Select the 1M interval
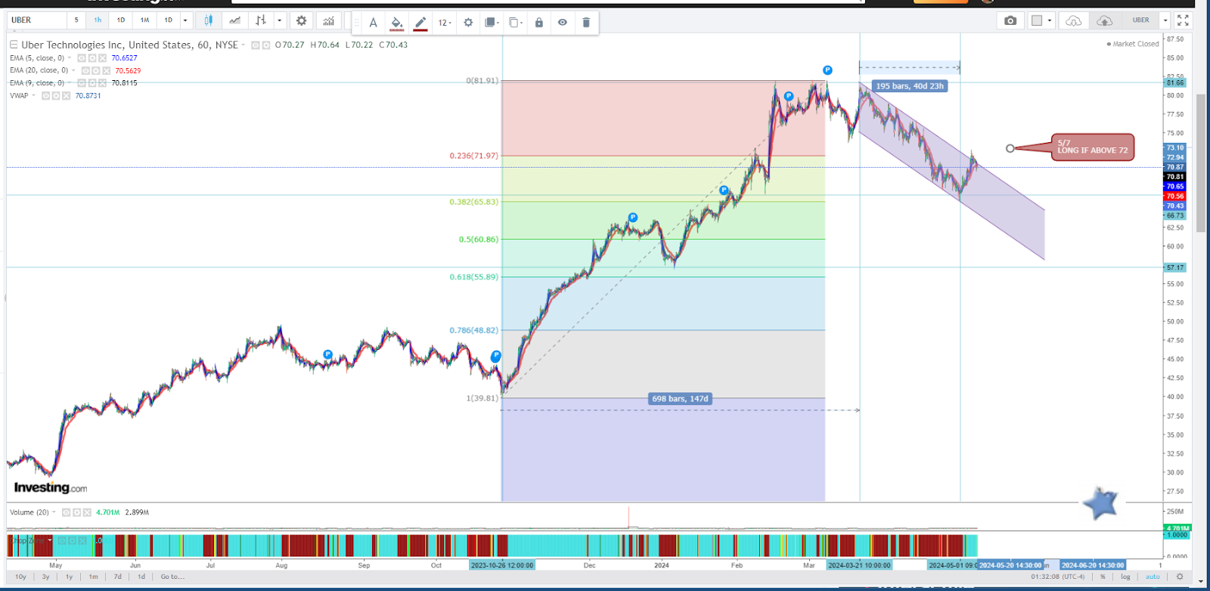Image resolution: width=1210 pixels, height=591 pixels. pos(144,20)
